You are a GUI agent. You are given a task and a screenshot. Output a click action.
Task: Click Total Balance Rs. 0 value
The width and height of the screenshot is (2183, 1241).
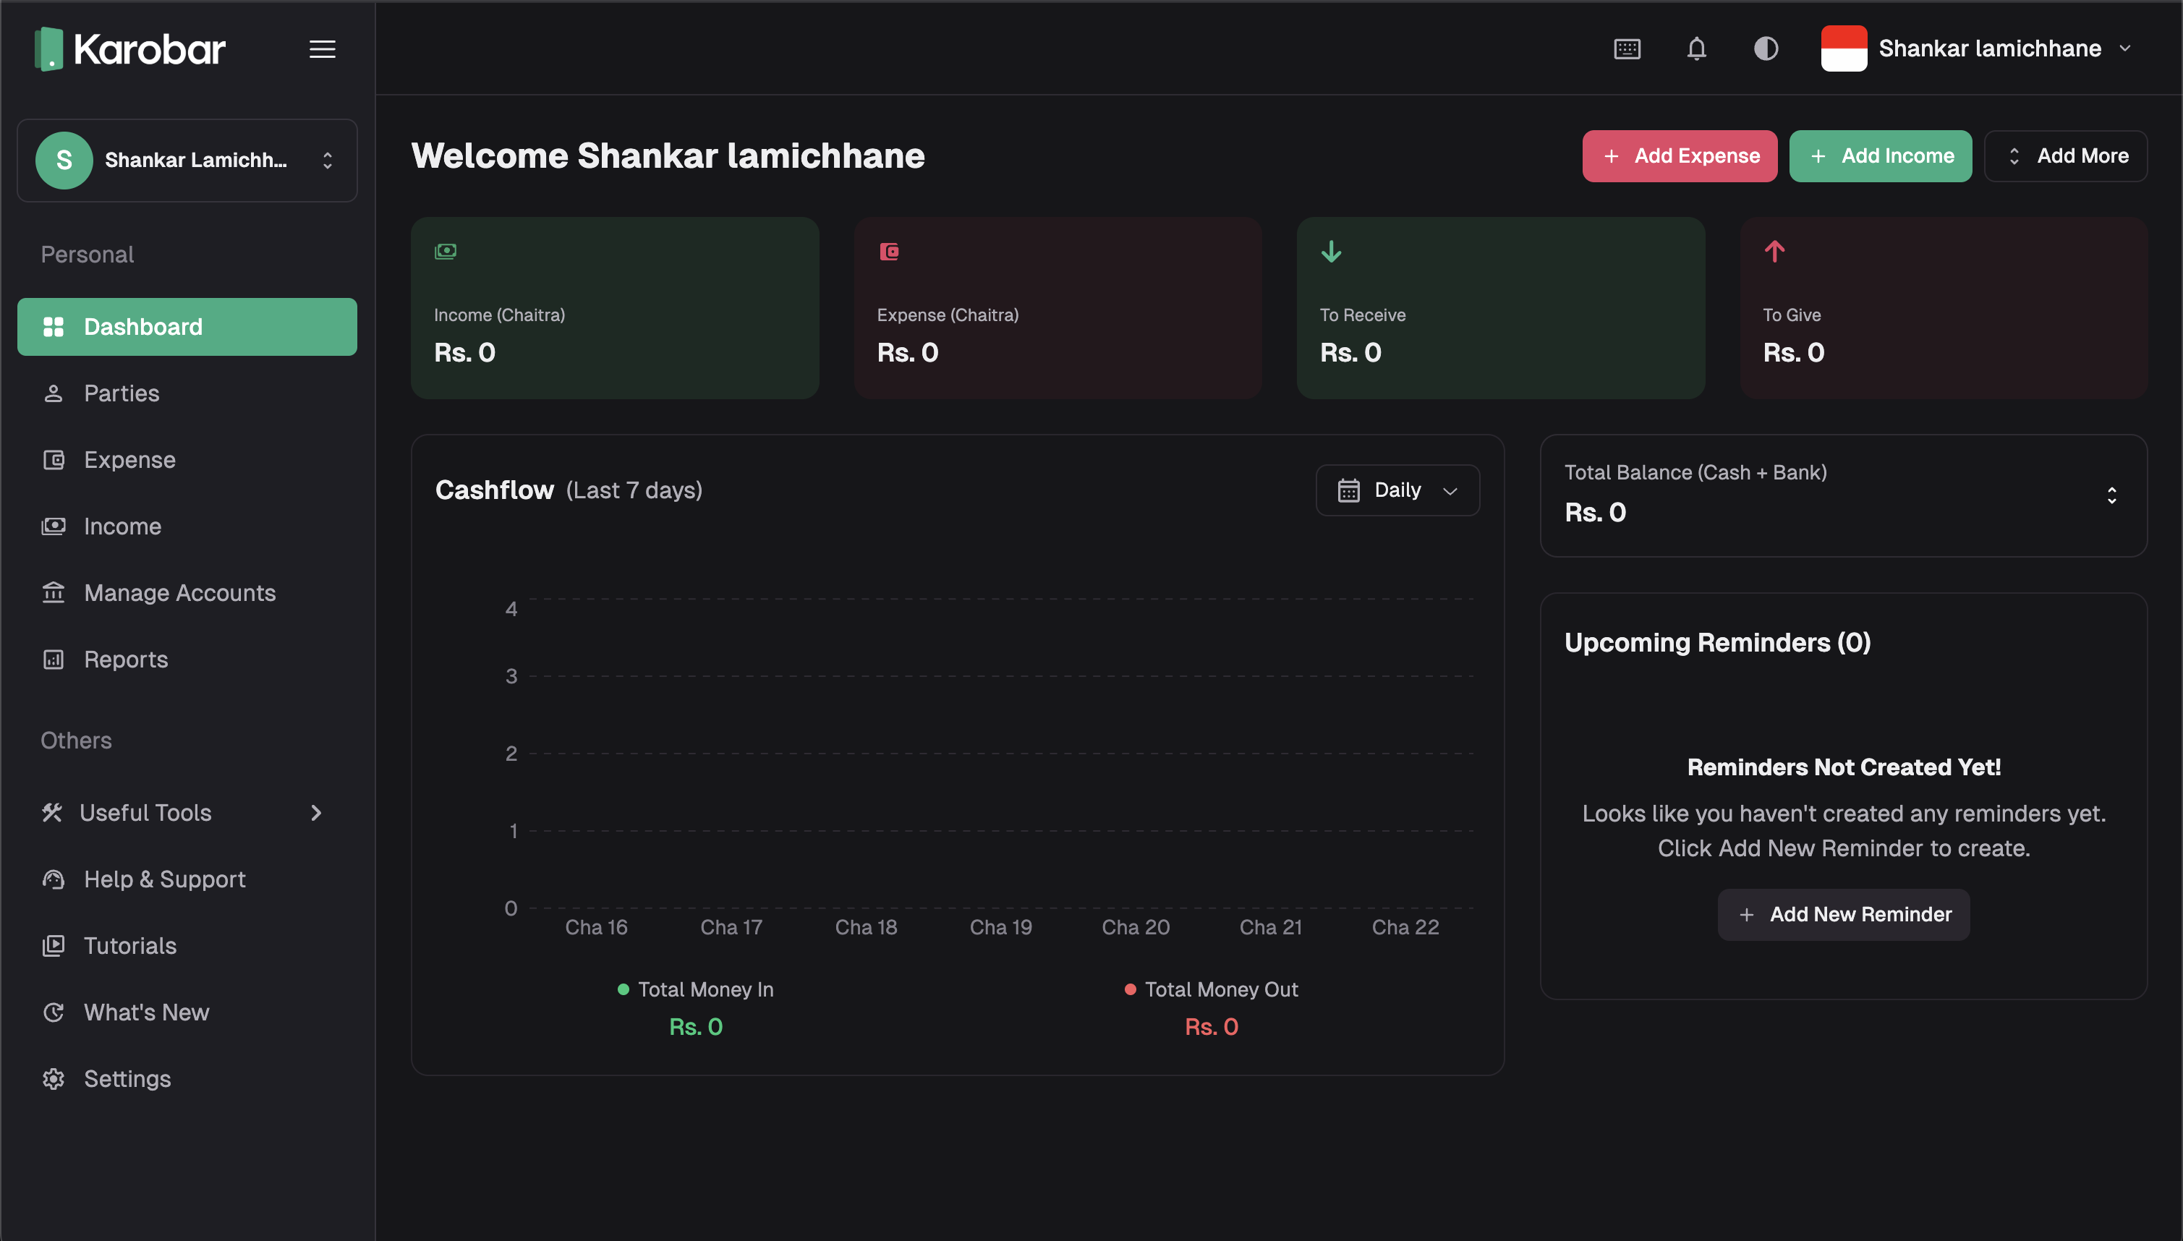click(x=1596, y=512)
